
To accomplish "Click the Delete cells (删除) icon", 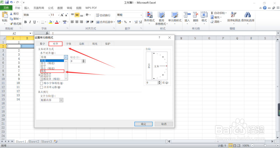I will point(195,15).
